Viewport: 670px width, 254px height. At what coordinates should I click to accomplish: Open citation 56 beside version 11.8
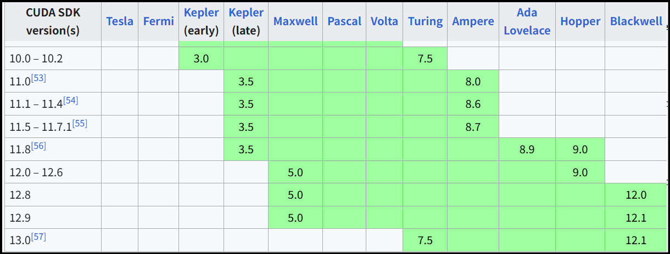tap(38, 146)
